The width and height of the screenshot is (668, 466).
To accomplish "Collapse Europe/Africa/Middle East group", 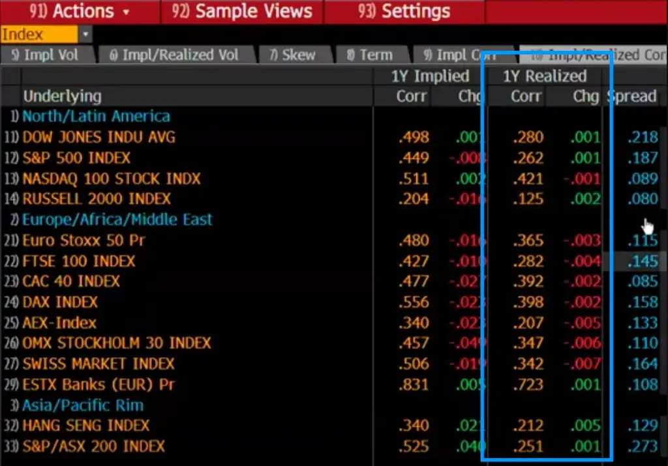I will tap(117, 220).
